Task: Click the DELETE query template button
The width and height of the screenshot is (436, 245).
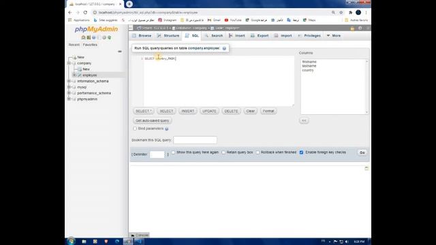Action: point(232,111)
